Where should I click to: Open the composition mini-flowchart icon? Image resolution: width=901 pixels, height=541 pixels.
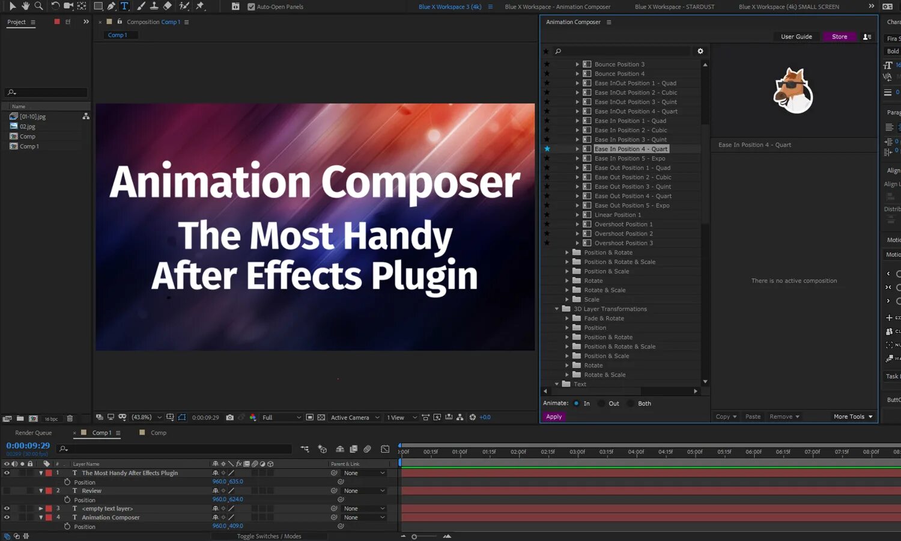coord(305,449)
